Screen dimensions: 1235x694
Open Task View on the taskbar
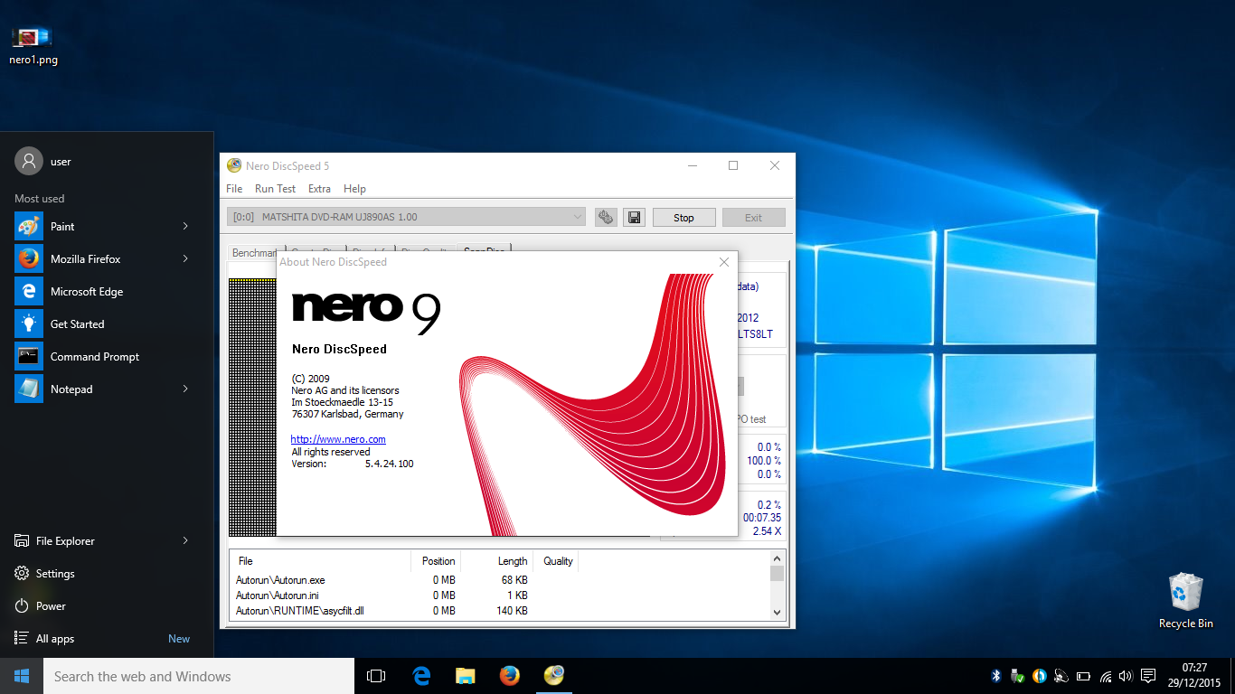(x=376, y=676)
